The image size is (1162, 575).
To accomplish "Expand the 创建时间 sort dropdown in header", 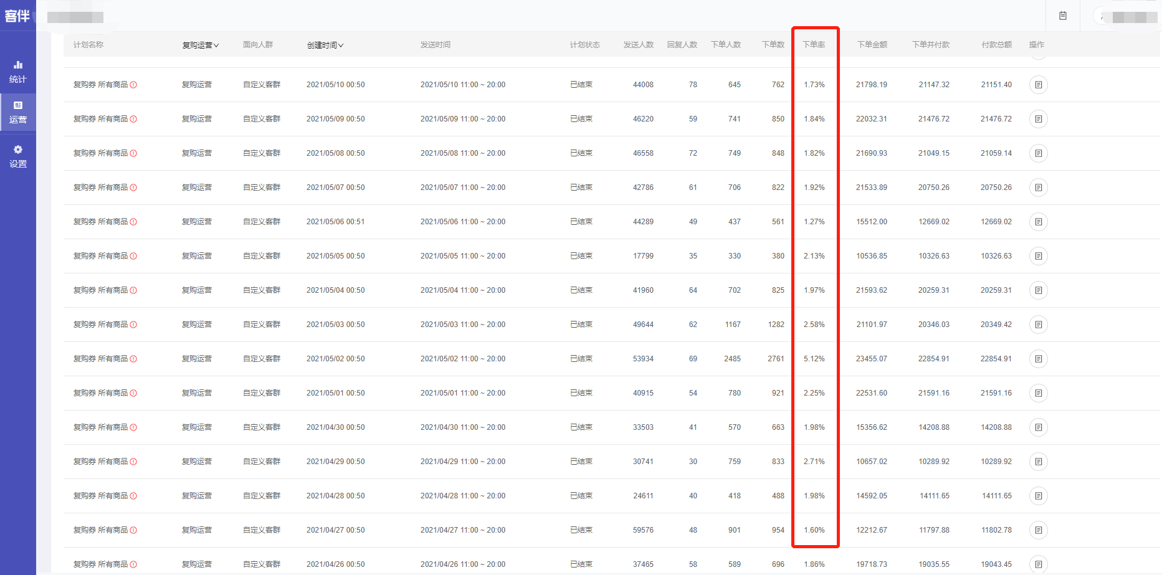I will pos(325,45).
